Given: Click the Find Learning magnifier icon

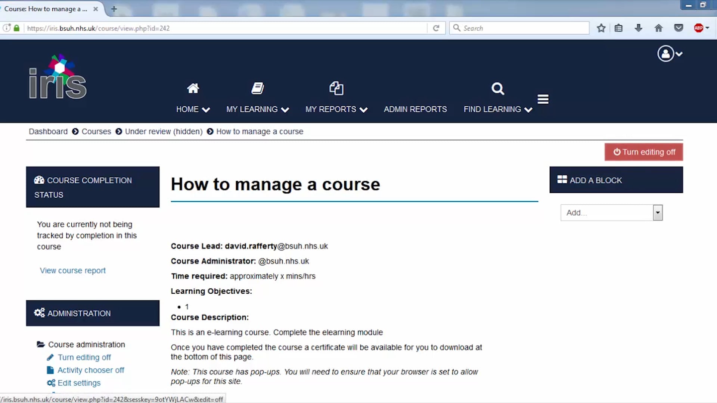Looking at the screenshot, I should (497, 88).
